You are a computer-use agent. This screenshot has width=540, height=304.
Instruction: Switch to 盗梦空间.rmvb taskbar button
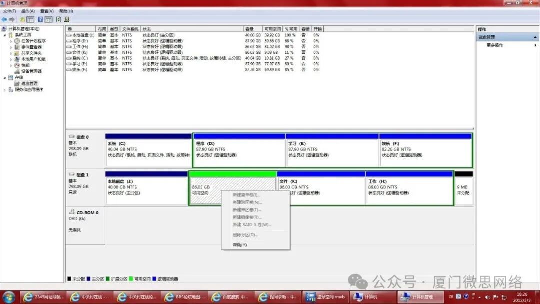[x=326, y=297]
